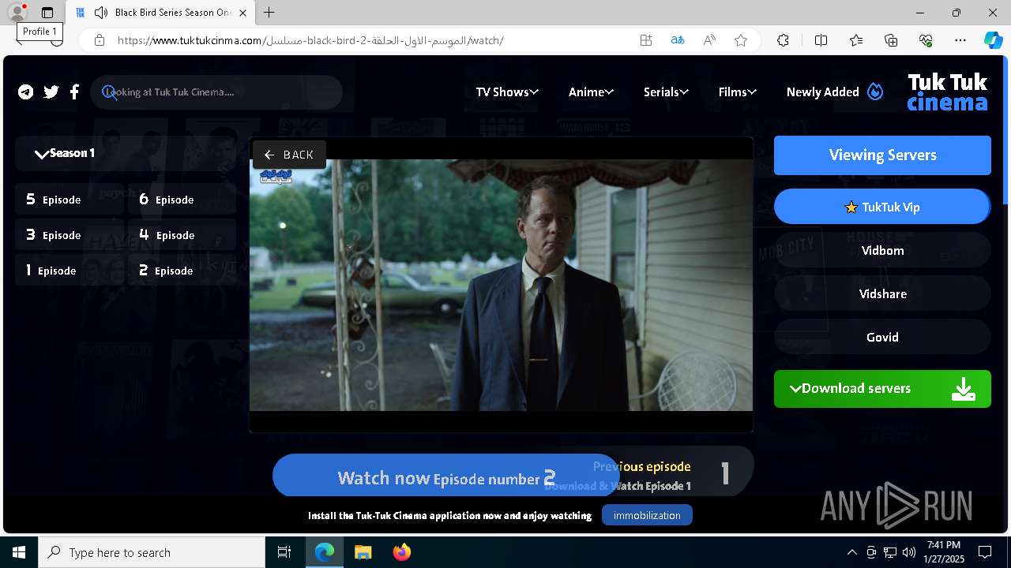Open the Copilot sidebar icon

click(993, 40)
